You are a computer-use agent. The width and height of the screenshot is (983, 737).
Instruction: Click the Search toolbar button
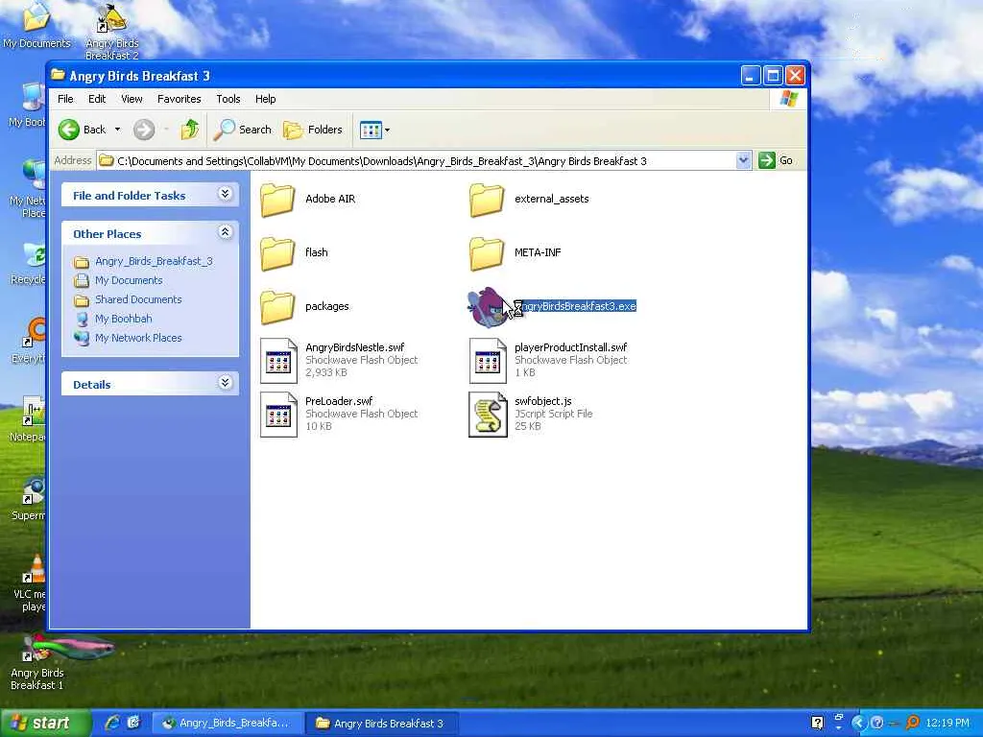click(243, 130)
